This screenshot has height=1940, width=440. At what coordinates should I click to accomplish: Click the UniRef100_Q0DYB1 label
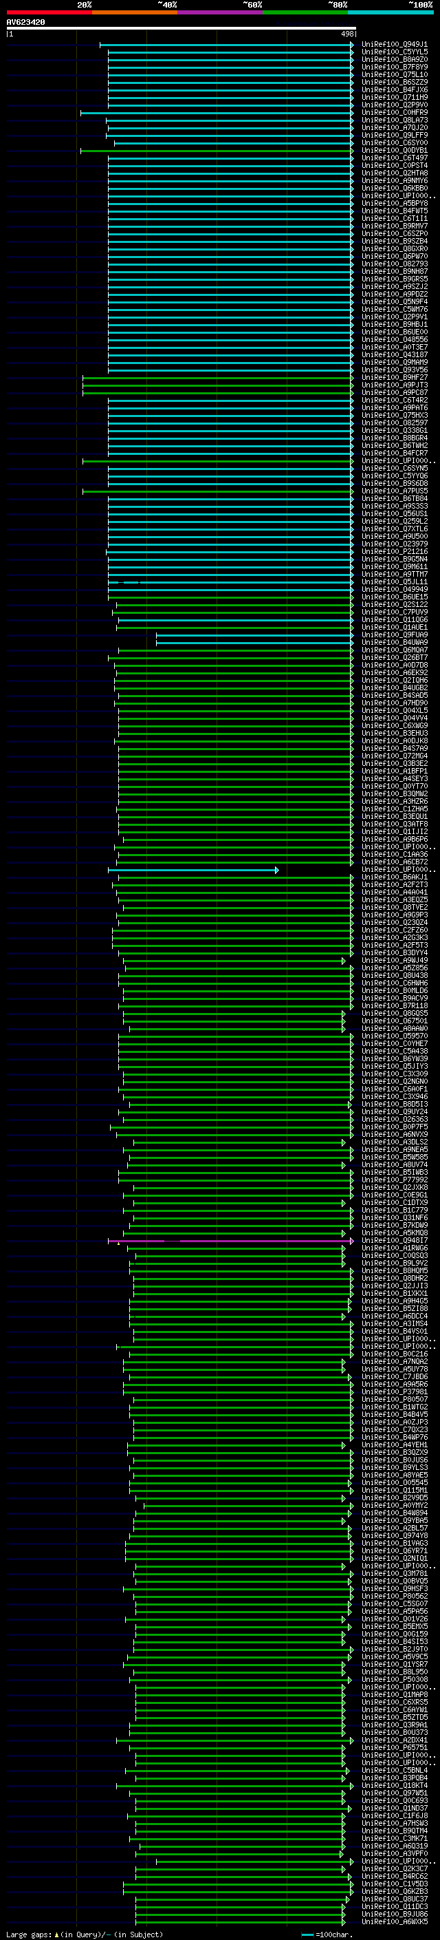coord(394,151)
